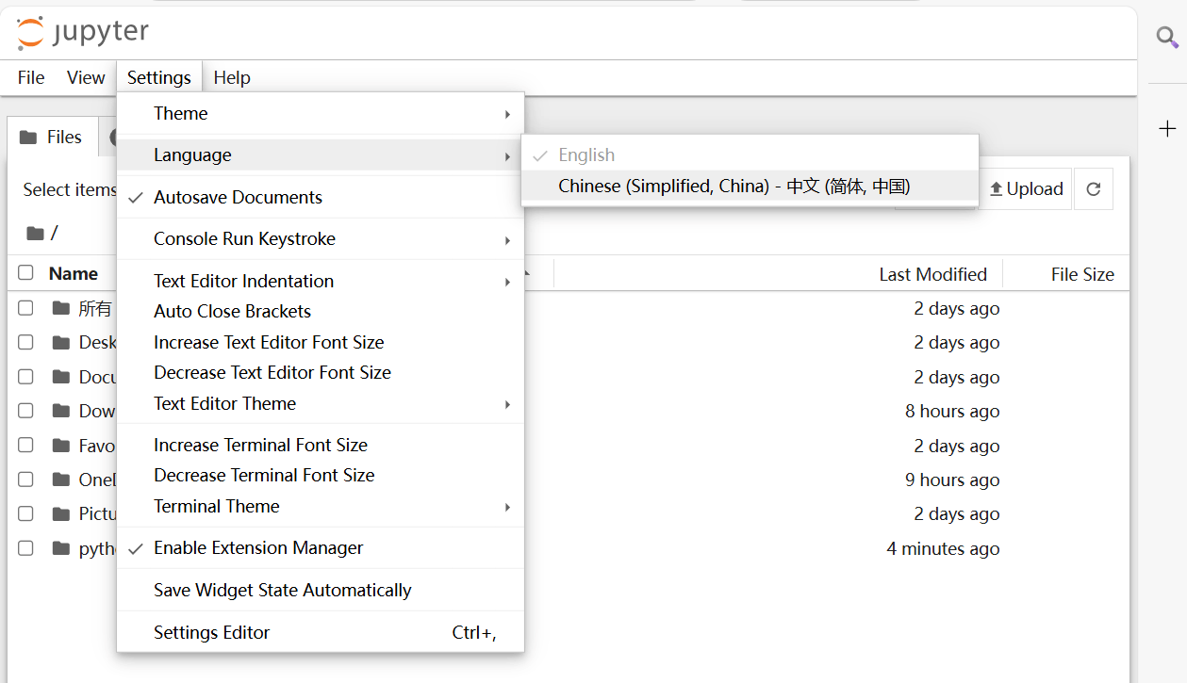This screenshot has width=1187, height=683.
Task: Tick the select-all checkbox beside Name header
Action: (x=25, y=273)
